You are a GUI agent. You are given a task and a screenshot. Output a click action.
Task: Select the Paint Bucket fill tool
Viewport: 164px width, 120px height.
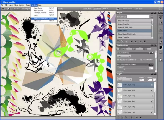[x=161, y=37]
